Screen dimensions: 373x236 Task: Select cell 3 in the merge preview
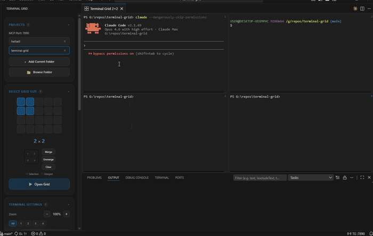[28, 160]
